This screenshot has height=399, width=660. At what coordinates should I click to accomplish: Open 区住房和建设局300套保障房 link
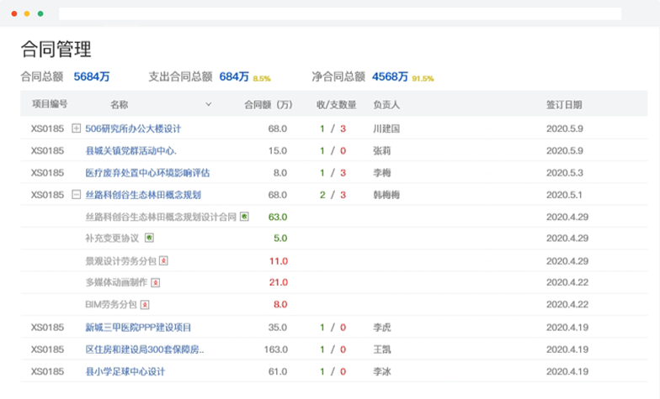(x=145, y=349)
